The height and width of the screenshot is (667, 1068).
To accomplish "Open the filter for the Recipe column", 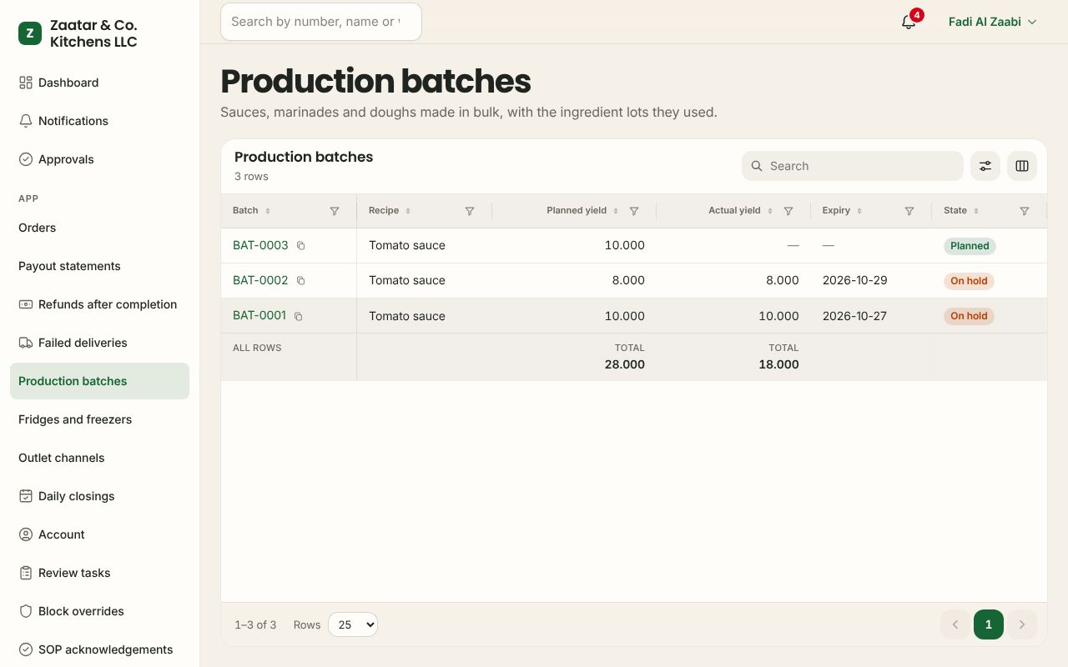I will tap(470, 211).
